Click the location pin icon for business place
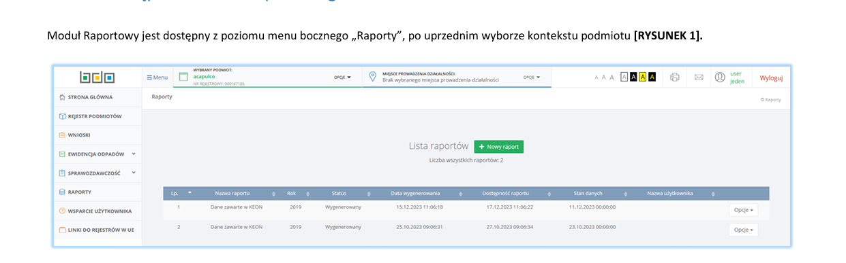This screenshot has height=263, width=846. click(x=373, y=77)
